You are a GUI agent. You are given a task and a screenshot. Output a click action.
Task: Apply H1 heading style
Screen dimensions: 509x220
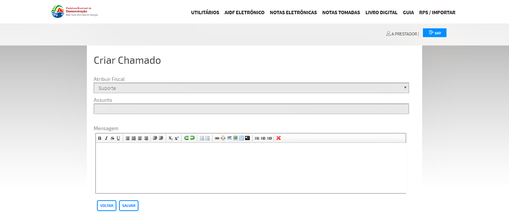(x=257, y=138)
